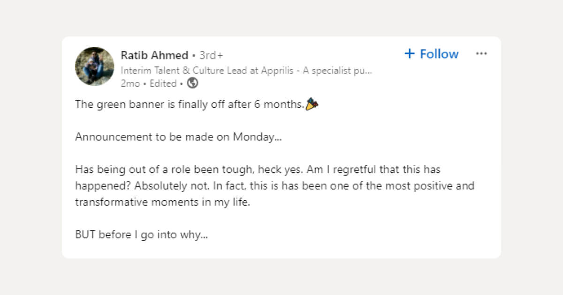Click the line Announcement to be made on Monday
The image size is (563, 295).
coord(178,136)
